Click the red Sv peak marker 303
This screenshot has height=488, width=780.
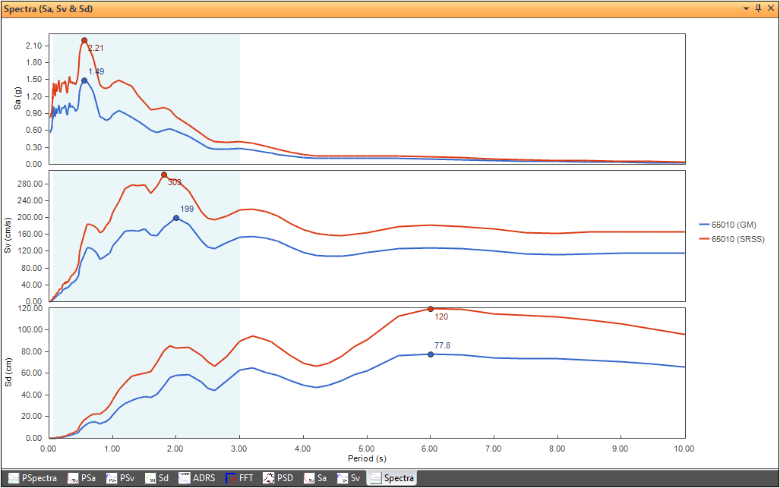[164, 175]
